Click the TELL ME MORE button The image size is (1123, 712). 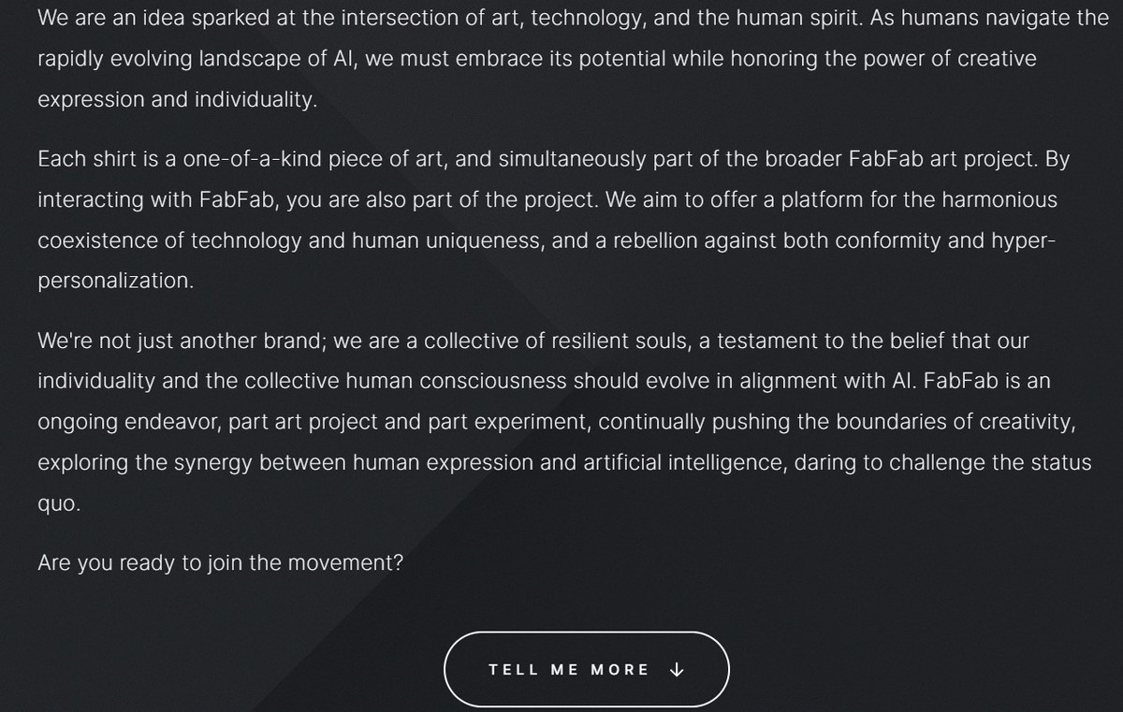(587, 669)
